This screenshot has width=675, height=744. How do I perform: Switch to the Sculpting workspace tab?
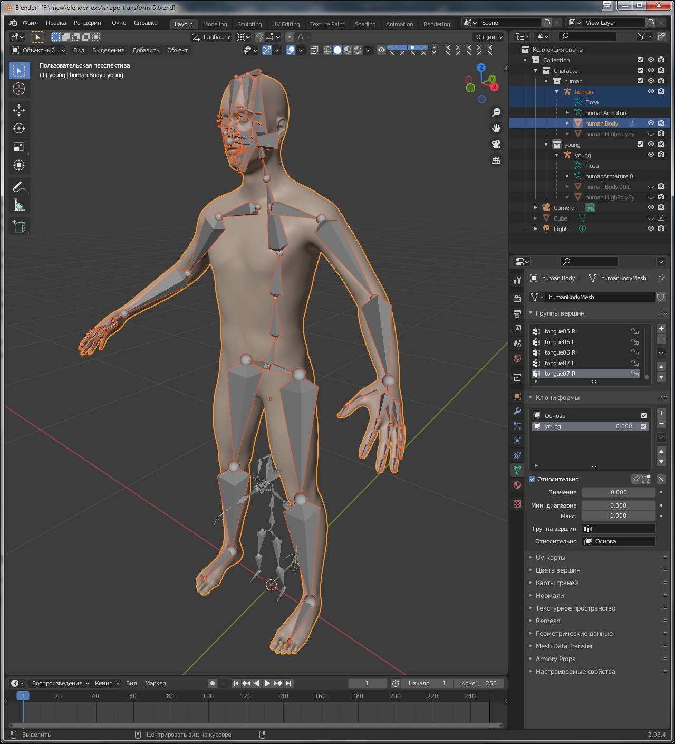[x=249, y=24]
